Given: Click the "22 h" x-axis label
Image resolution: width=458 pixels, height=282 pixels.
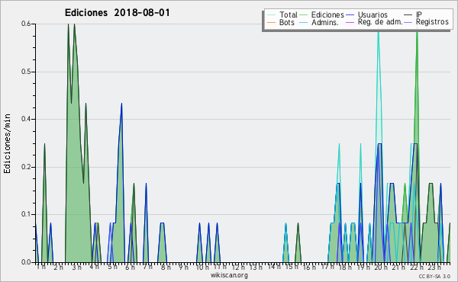Looking at the screenshot, I should pyautogui.click(x=417, y=268).
